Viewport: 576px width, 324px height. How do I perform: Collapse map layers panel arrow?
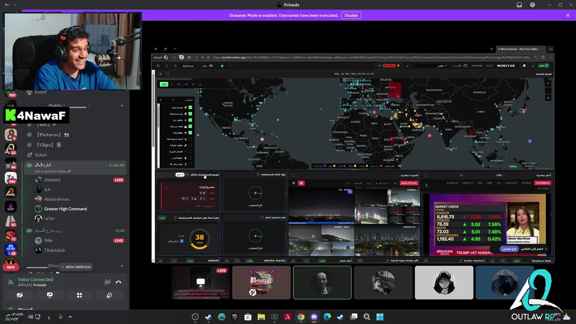pos(162,99)
